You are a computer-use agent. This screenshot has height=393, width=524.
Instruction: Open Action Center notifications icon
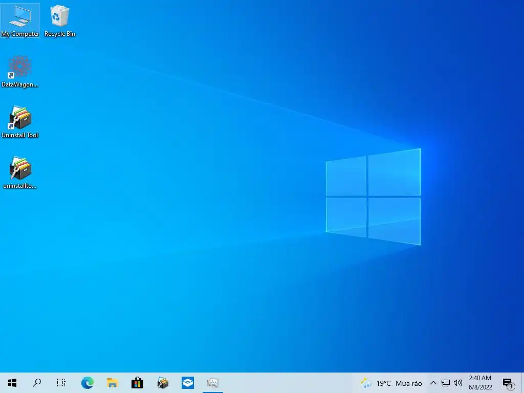click(509, 383)
